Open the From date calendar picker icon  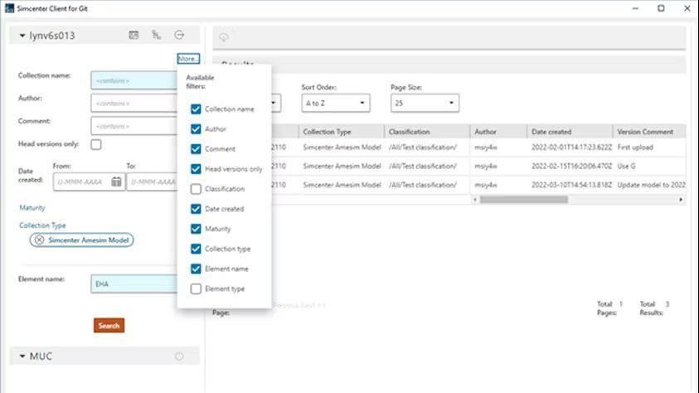pos(116,182)
